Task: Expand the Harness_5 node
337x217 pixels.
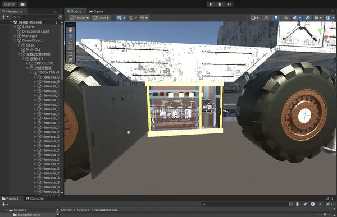Action: [35, 77]
